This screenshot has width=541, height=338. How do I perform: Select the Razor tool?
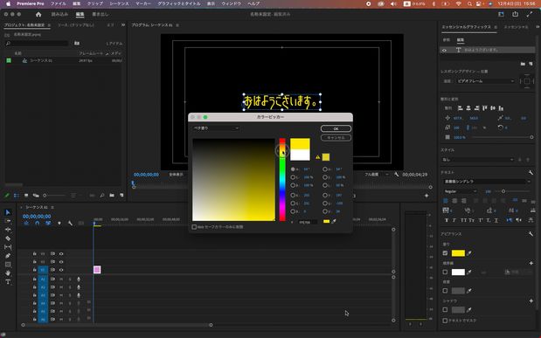(8, 238)
